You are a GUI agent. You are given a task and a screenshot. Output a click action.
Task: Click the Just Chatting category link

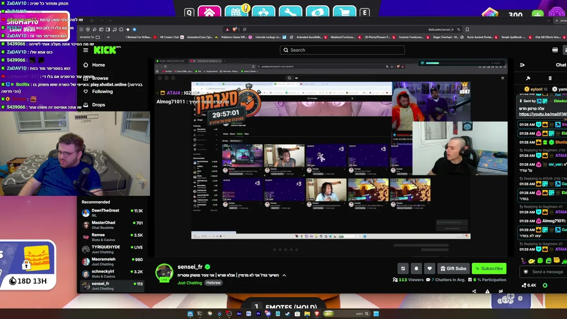click(x=190, y=283)
